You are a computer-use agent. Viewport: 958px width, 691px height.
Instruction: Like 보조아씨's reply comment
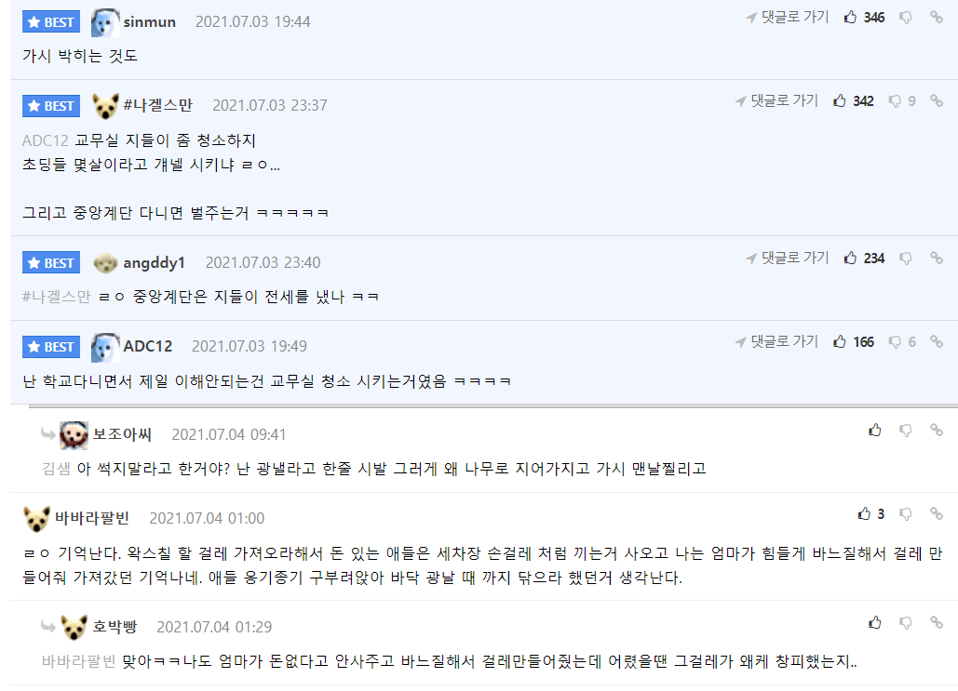[x=875, y=430]
